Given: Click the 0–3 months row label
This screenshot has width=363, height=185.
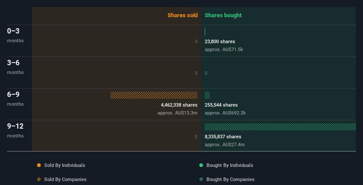Looking at the screenshot, I should tap(15, 35).
